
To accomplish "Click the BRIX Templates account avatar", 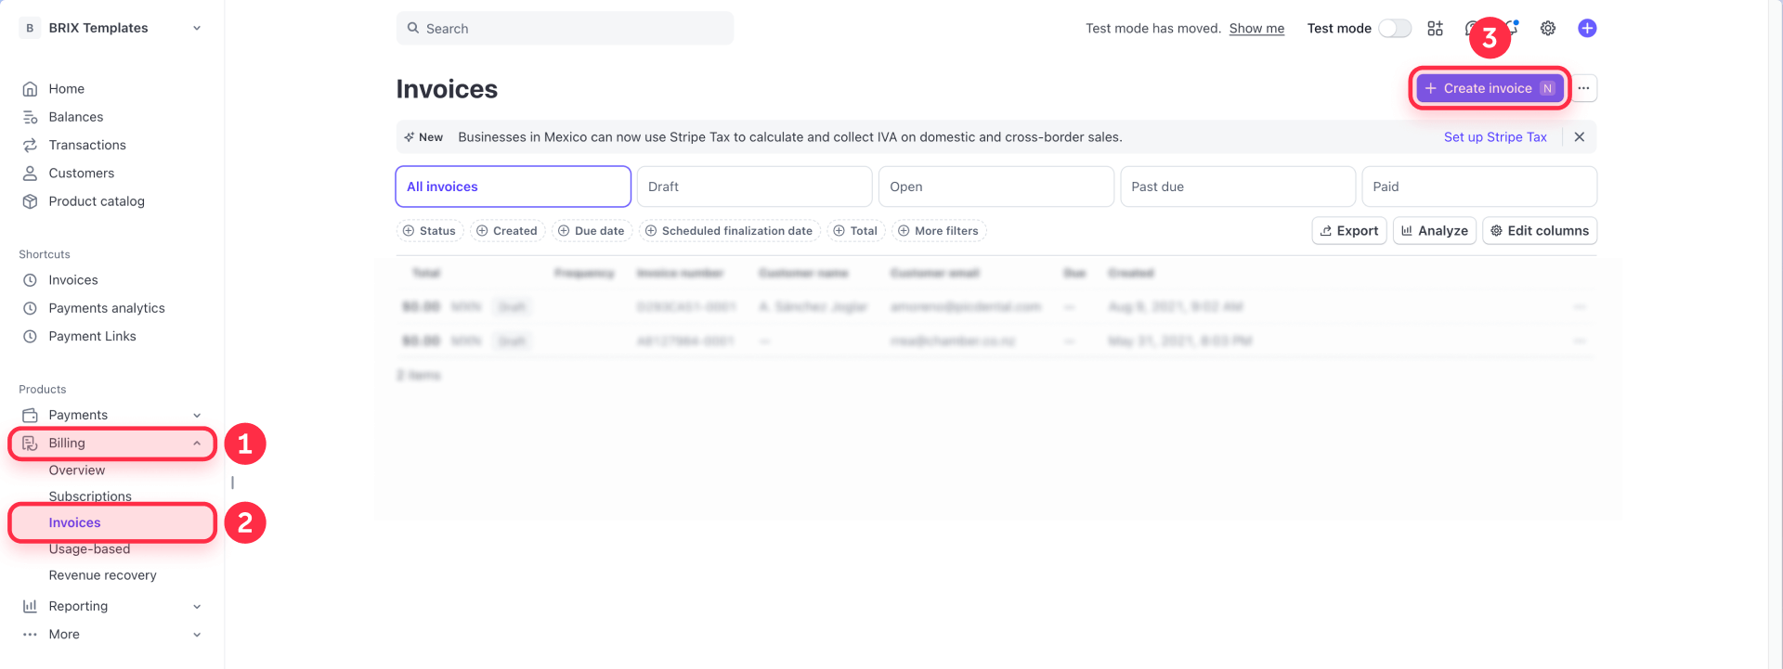I will (30, 28).
